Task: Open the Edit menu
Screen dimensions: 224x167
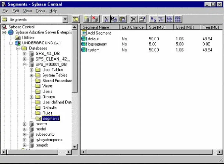Action: pyautogui.click(x=16, y=11)
